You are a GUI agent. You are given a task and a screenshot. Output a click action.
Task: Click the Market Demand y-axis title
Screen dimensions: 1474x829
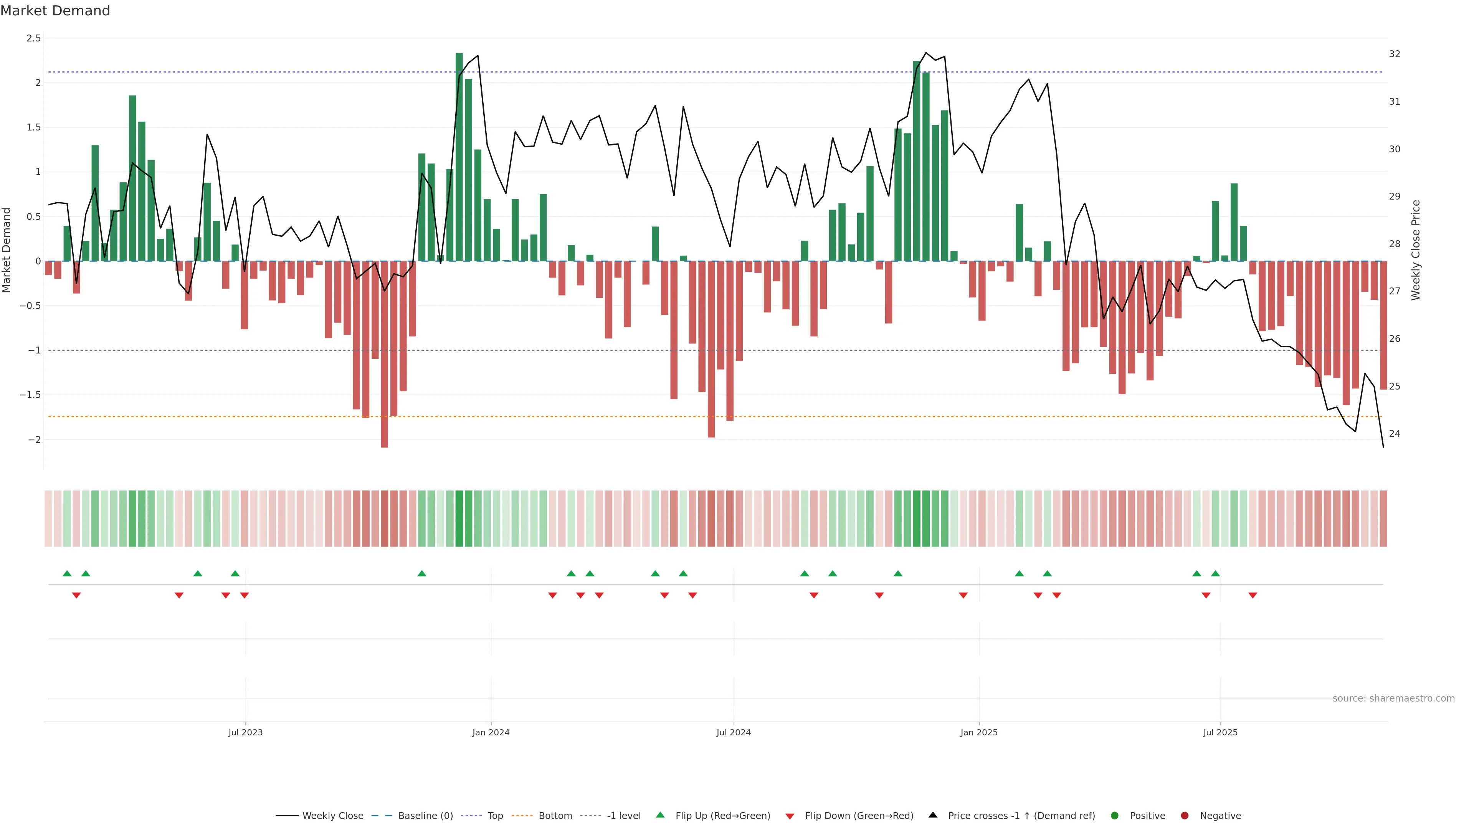click(x=7, y=250)
